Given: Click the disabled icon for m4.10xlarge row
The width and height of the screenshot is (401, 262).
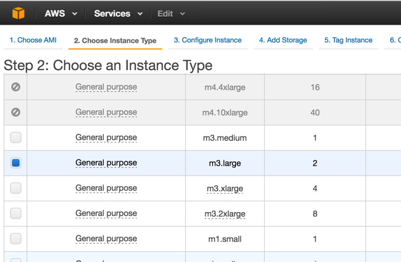Looking at the screenshot, I should click(x=16, y=112).
